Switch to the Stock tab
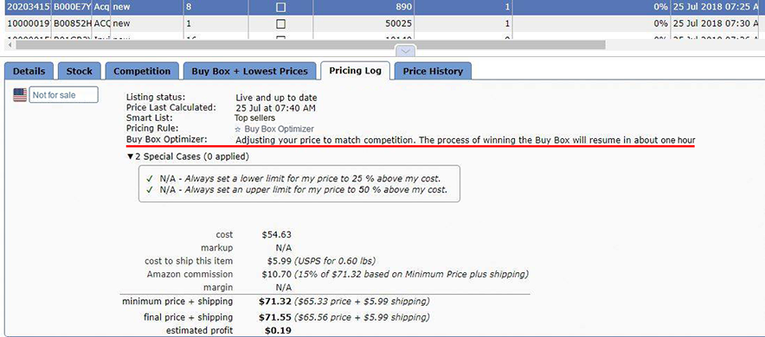The width and height of the screenshot is (765, 337). (79, 71)
